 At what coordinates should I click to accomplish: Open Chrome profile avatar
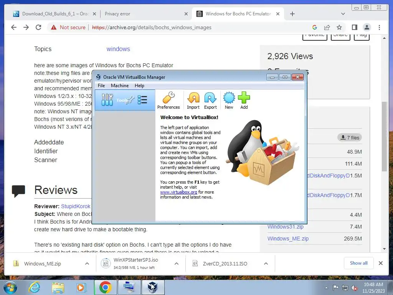[x=367, y=27]
